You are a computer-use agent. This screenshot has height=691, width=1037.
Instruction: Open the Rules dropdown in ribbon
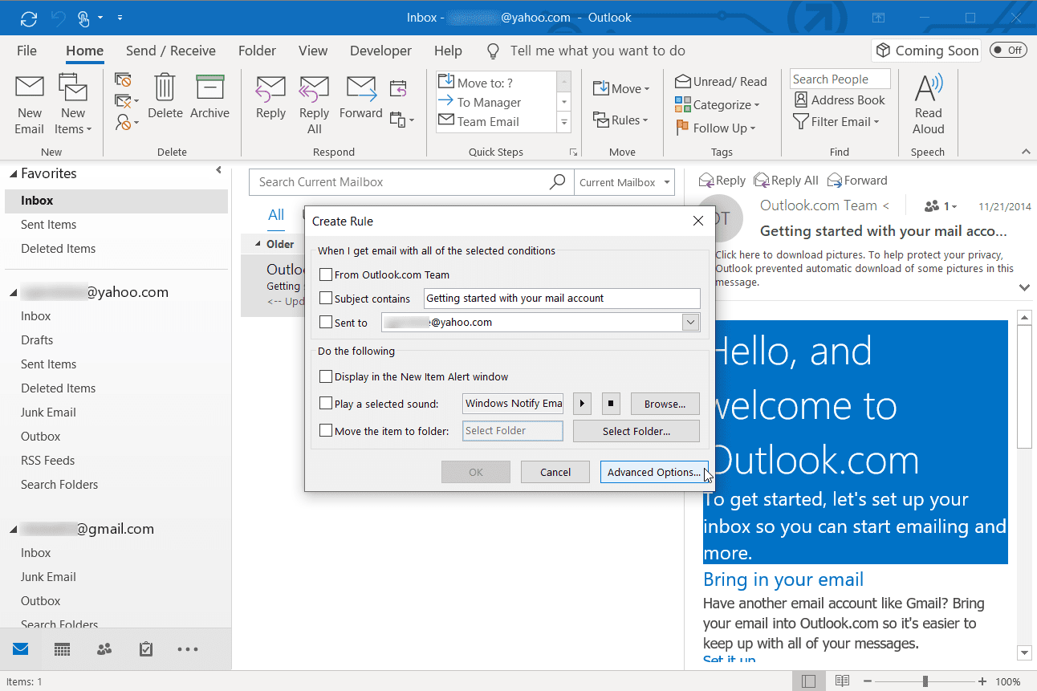tap(620, 120)
